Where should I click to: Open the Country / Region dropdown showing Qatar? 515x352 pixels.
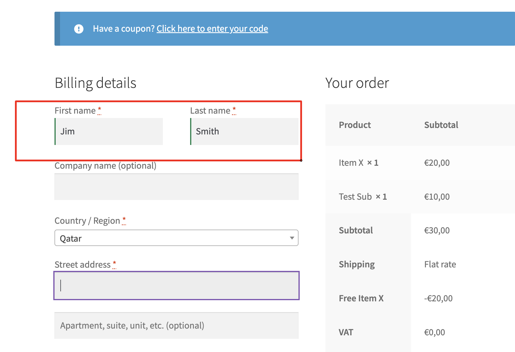pos(176,238)
